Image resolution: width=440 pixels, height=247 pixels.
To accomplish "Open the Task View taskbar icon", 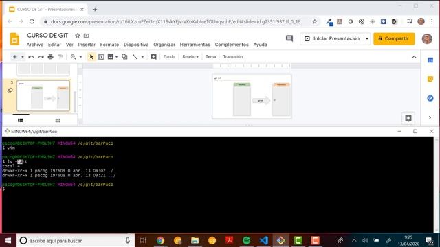I will point(143,240).
